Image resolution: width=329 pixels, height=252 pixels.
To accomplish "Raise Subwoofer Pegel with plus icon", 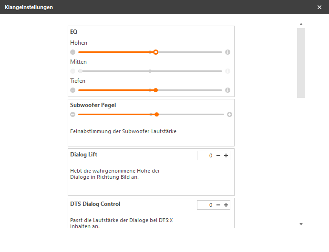I will tap(229, 114).
